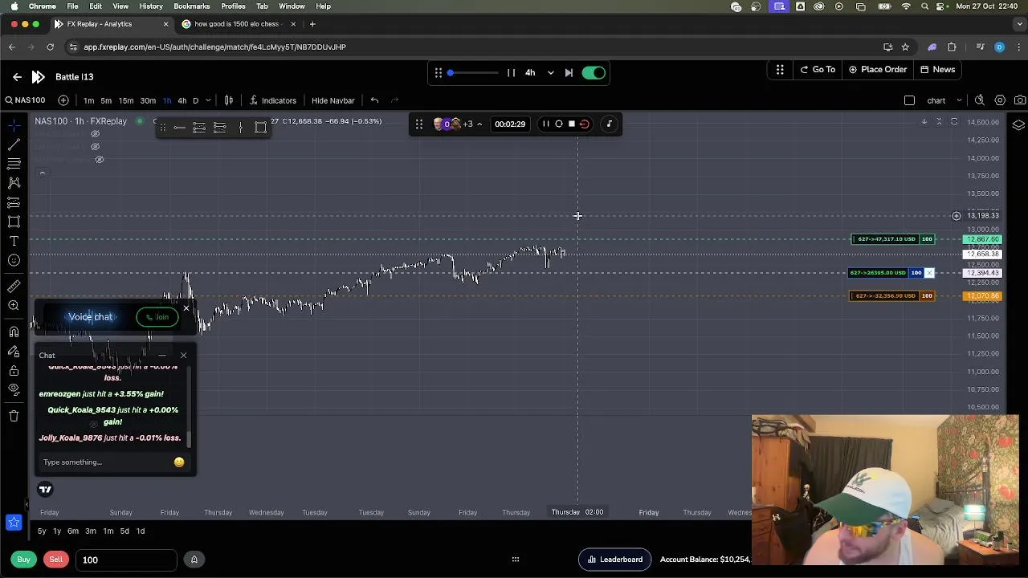Image resolution: width=1028 pixels, height=578 pixels.
Task: Open the Leaderboard
Action: point(615,560)
